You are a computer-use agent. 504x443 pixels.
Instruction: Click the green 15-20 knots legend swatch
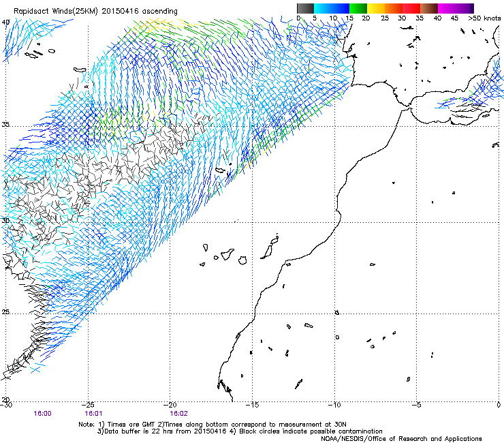[358, 8]
